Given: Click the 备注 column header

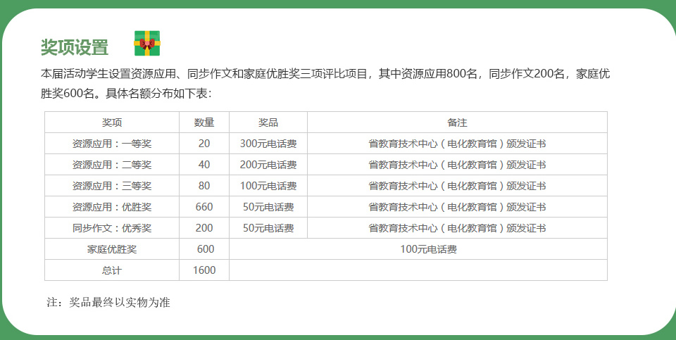Looking at the screenshot, I should pos(457,122).
